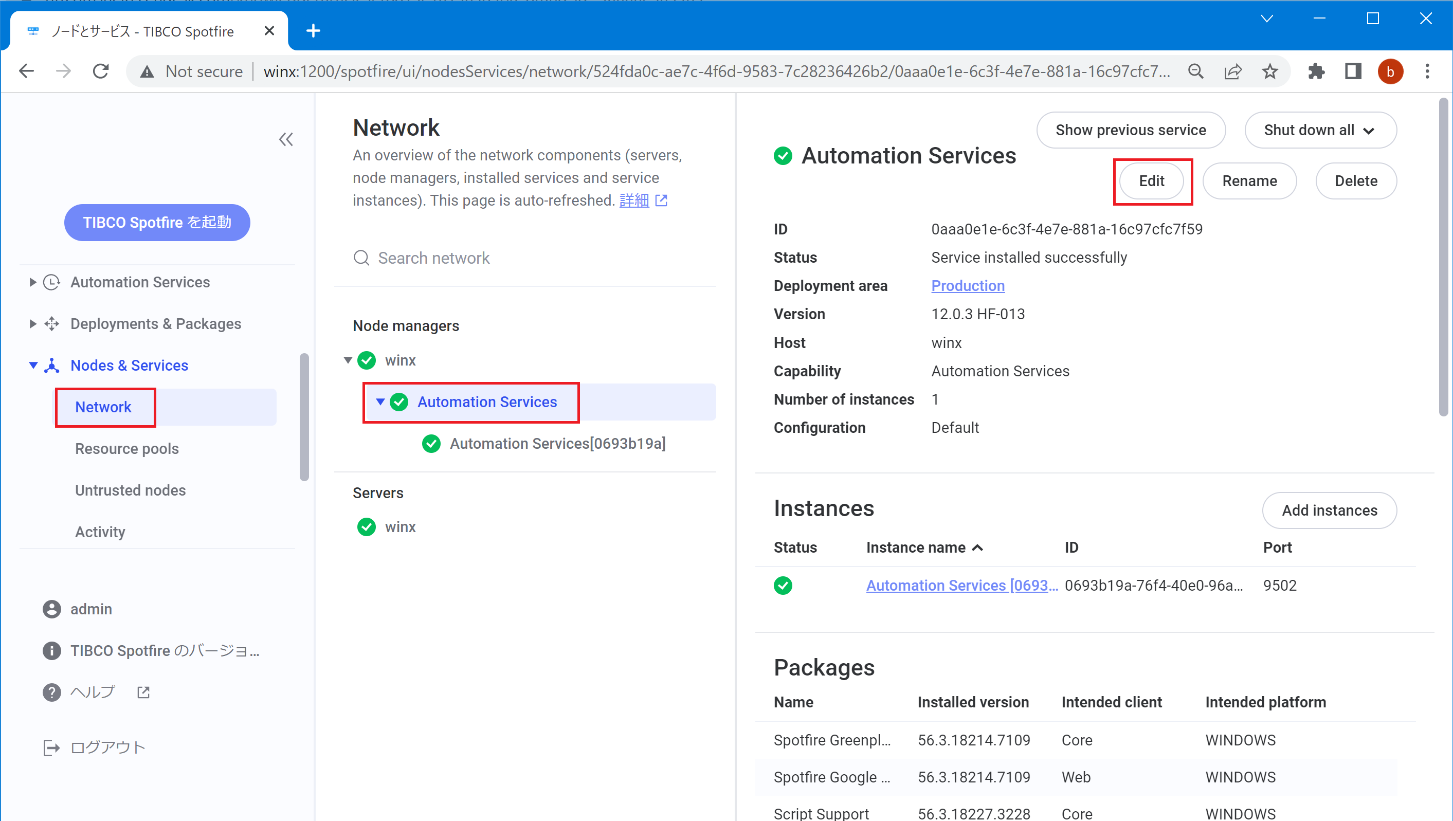
Task: Click the browser address bar URL
Action: 717,71
